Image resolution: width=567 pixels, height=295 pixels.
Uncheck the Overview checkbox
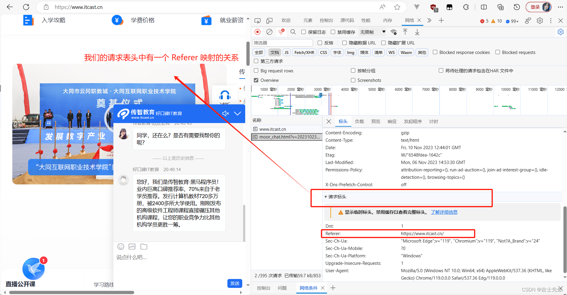(256, 80)
